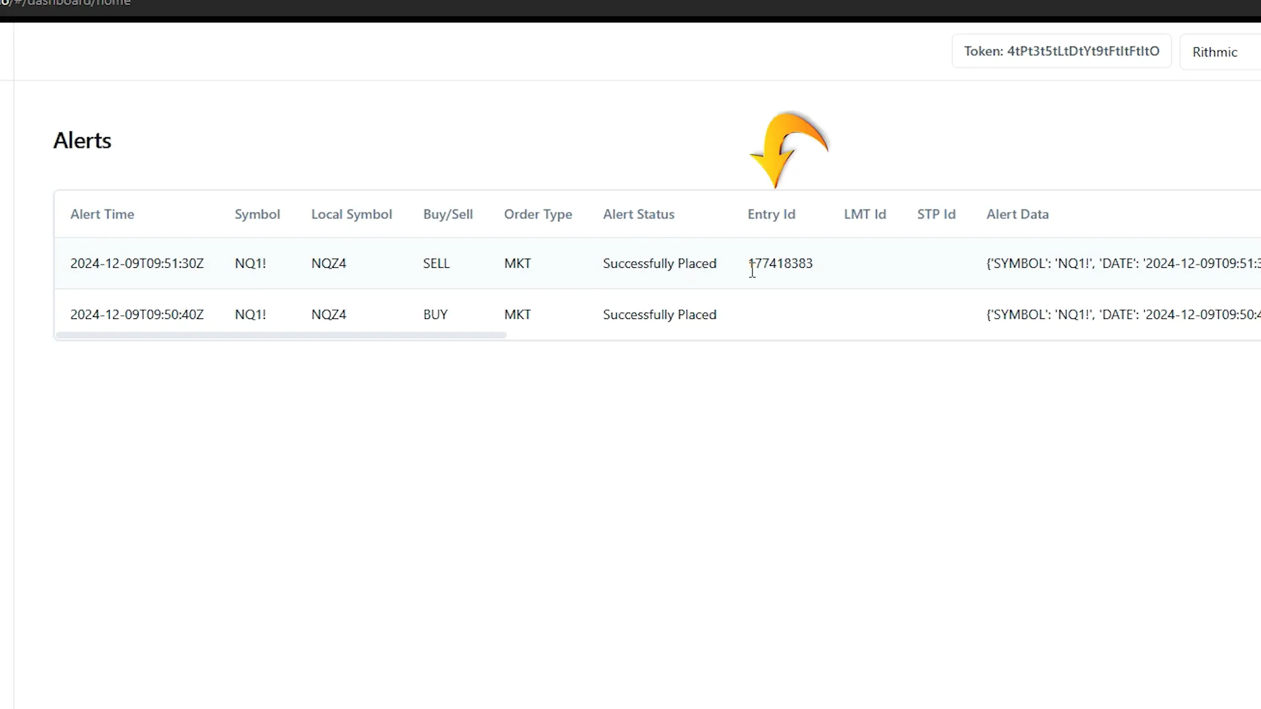Click the Entry Id value 177418383
1261x709 pixels.
[778, 263]
